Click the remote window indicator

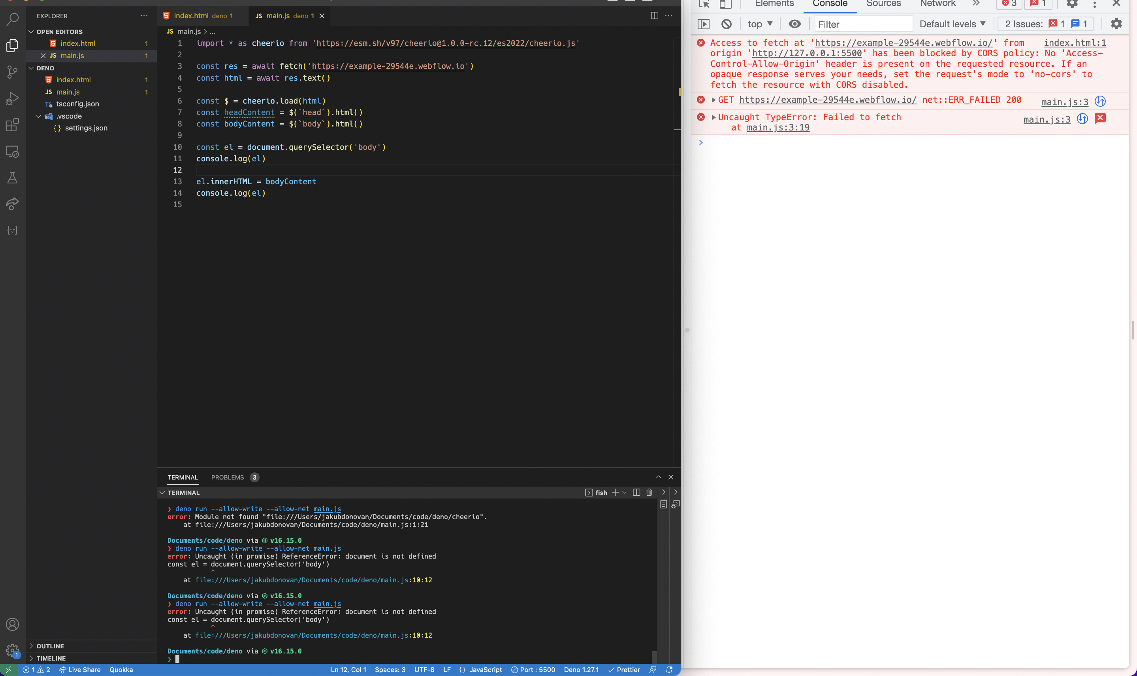[9, 670]
